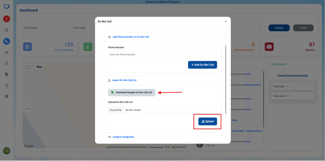Viewport: 325px width, 161px height.
Task: Open the contacts people icon
Action: 6,52
